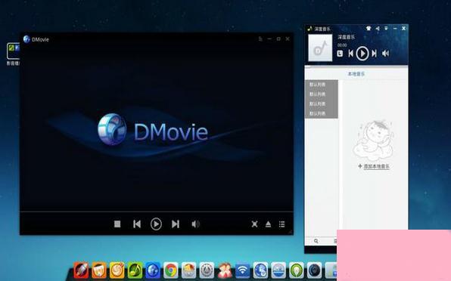
Task: Toggle DMovie fullscreen mode icon
Action: [254, 224]
